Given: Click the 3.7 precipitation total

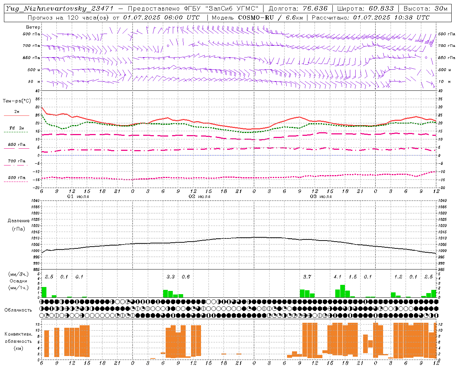Looking at the screenshot, I should point(307,277).
